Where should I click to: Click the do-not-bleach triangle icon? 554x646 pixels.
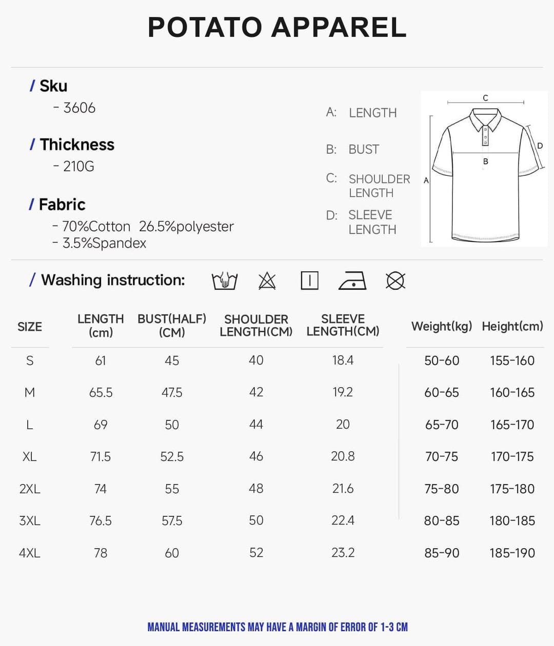pos(267,281)
